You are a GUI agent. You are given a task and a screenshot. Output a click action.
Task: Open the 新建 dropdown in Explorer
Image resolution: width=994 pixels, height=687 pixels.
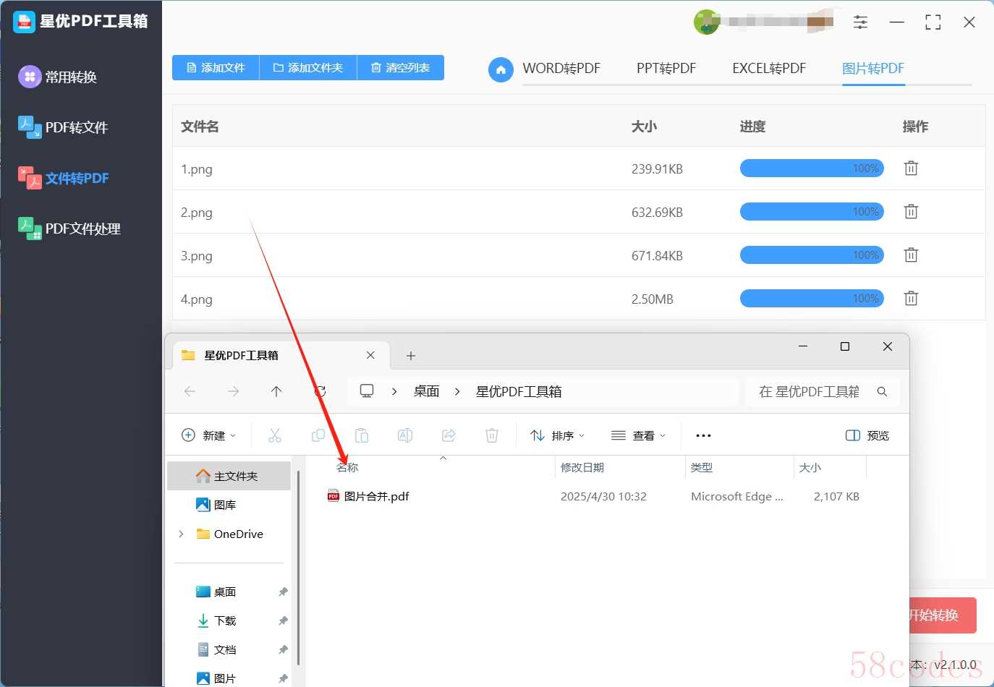coord(208,435)
